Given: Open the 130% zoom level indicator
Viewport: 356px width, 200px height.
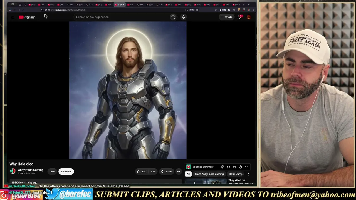Looking at the screenshot, I should [192, 10].
